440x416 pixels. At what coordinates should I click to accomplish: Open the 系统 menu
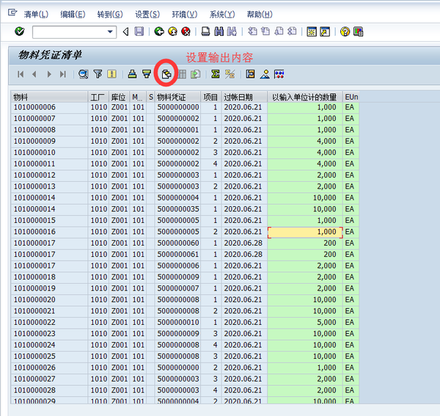221,14
